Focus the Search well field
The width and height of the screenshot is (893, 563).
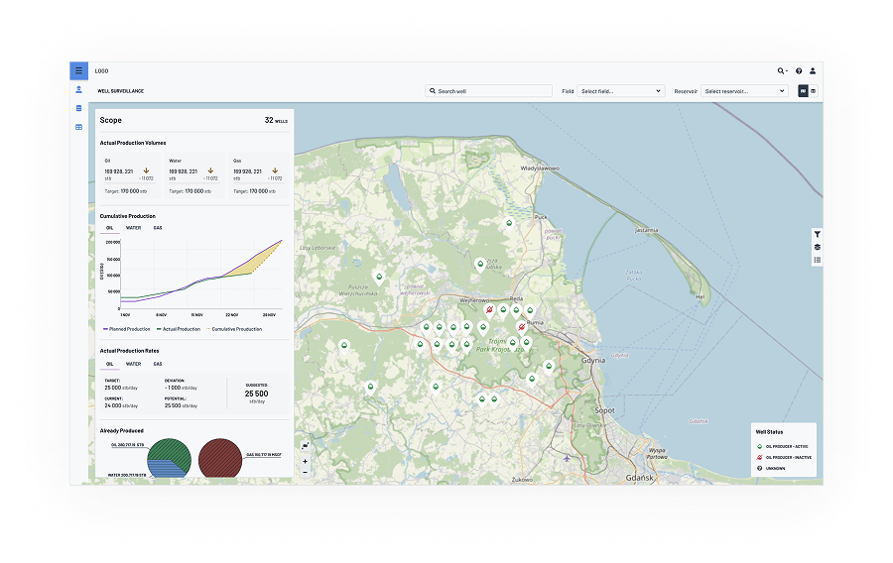coord(488,91)
